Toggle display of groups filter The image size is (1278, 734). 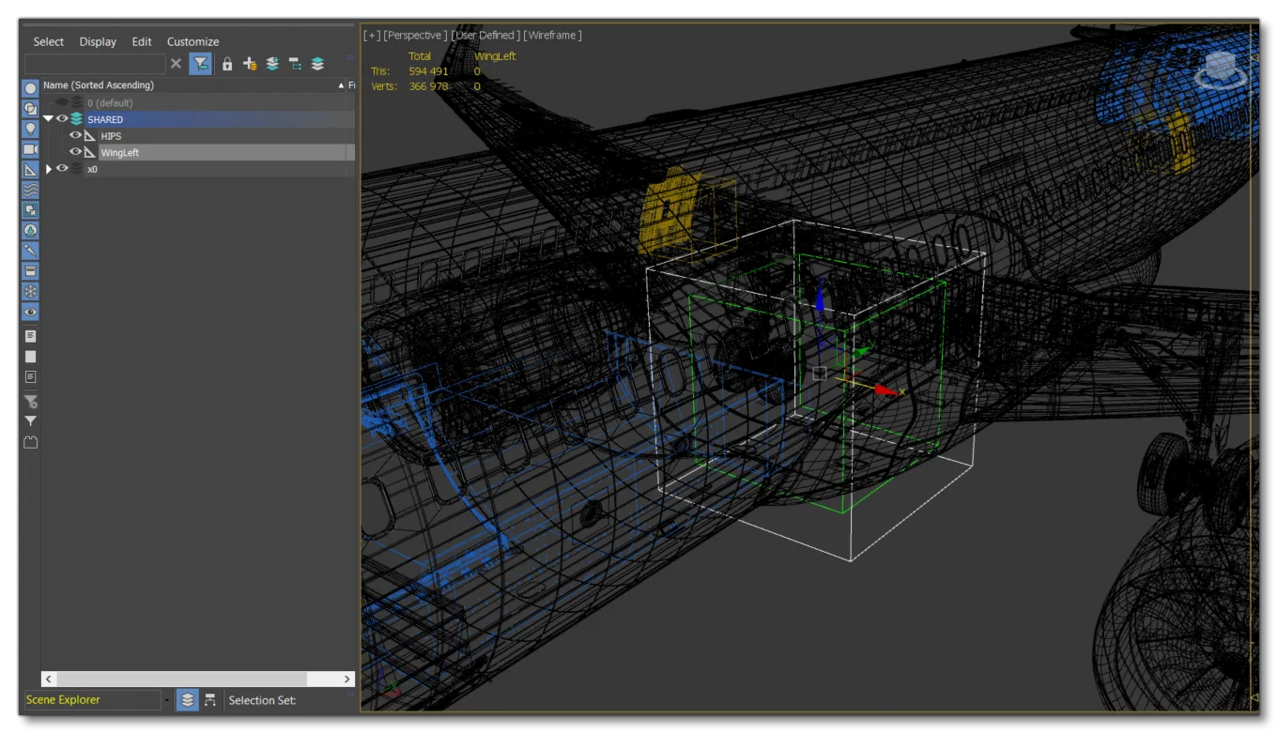click(x=30, y=210)
